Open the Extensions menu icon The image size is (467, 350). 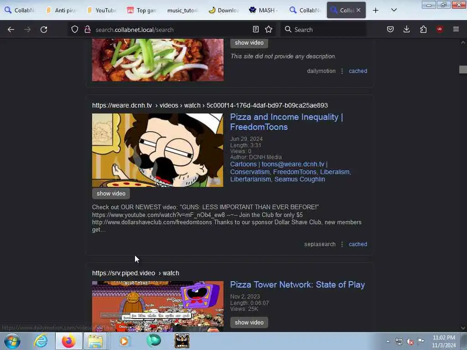click(423, 29)
